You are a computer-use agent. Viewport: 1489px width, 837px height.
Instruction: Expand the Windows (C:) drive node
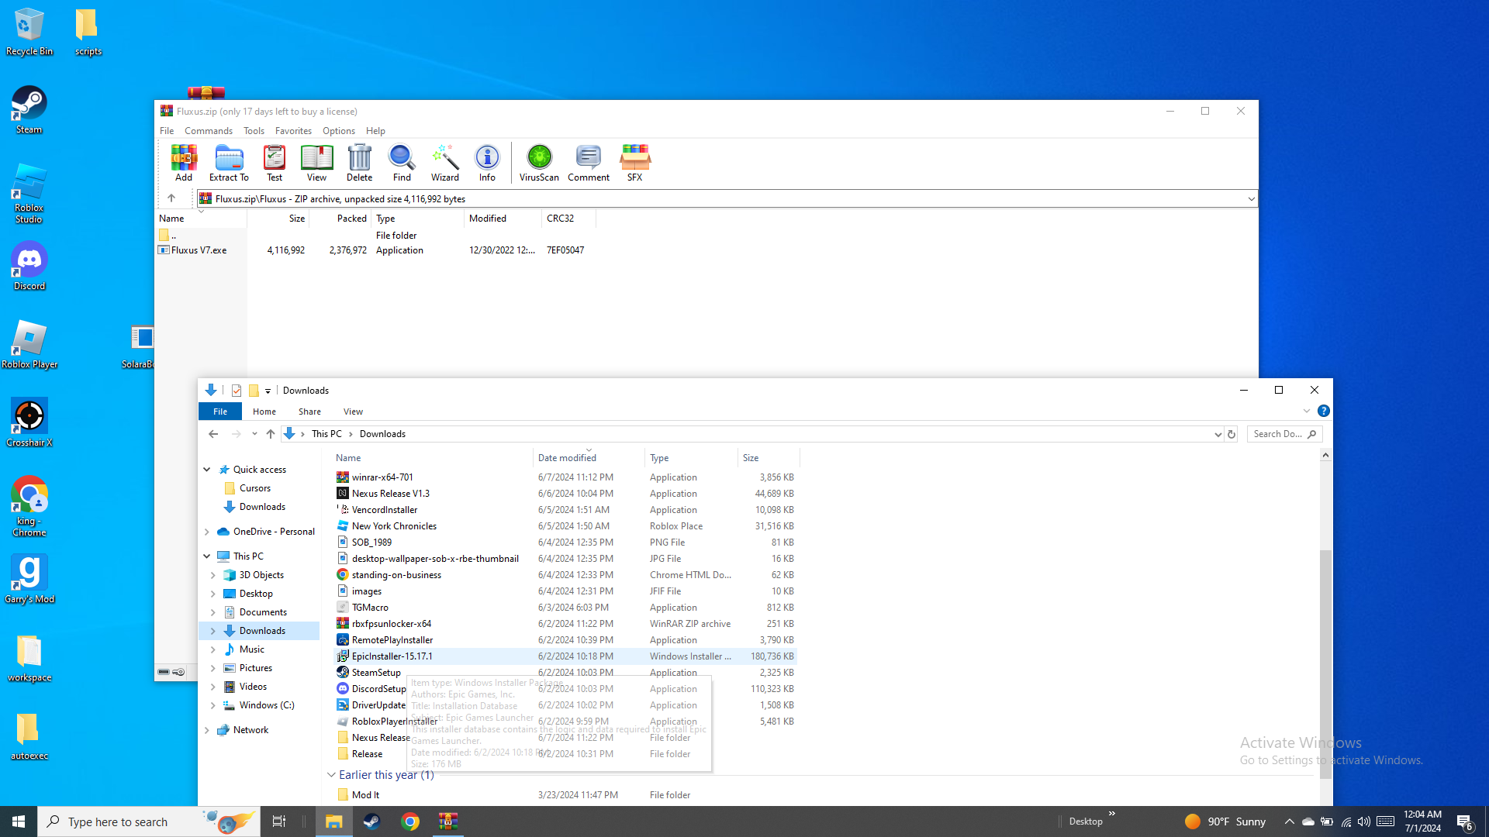213,705
